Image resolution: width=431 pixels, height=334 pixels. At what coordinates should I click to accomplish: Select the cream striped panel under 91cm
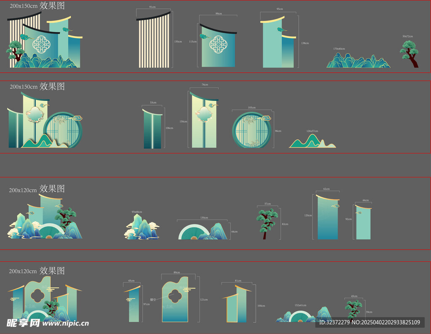coord(154,40)
